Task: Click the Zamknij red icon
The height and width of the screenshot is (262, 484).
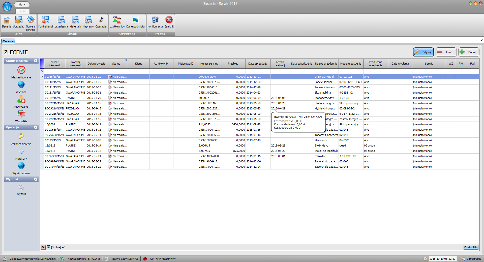Action: pyautogui.click(x=169, y=20)
